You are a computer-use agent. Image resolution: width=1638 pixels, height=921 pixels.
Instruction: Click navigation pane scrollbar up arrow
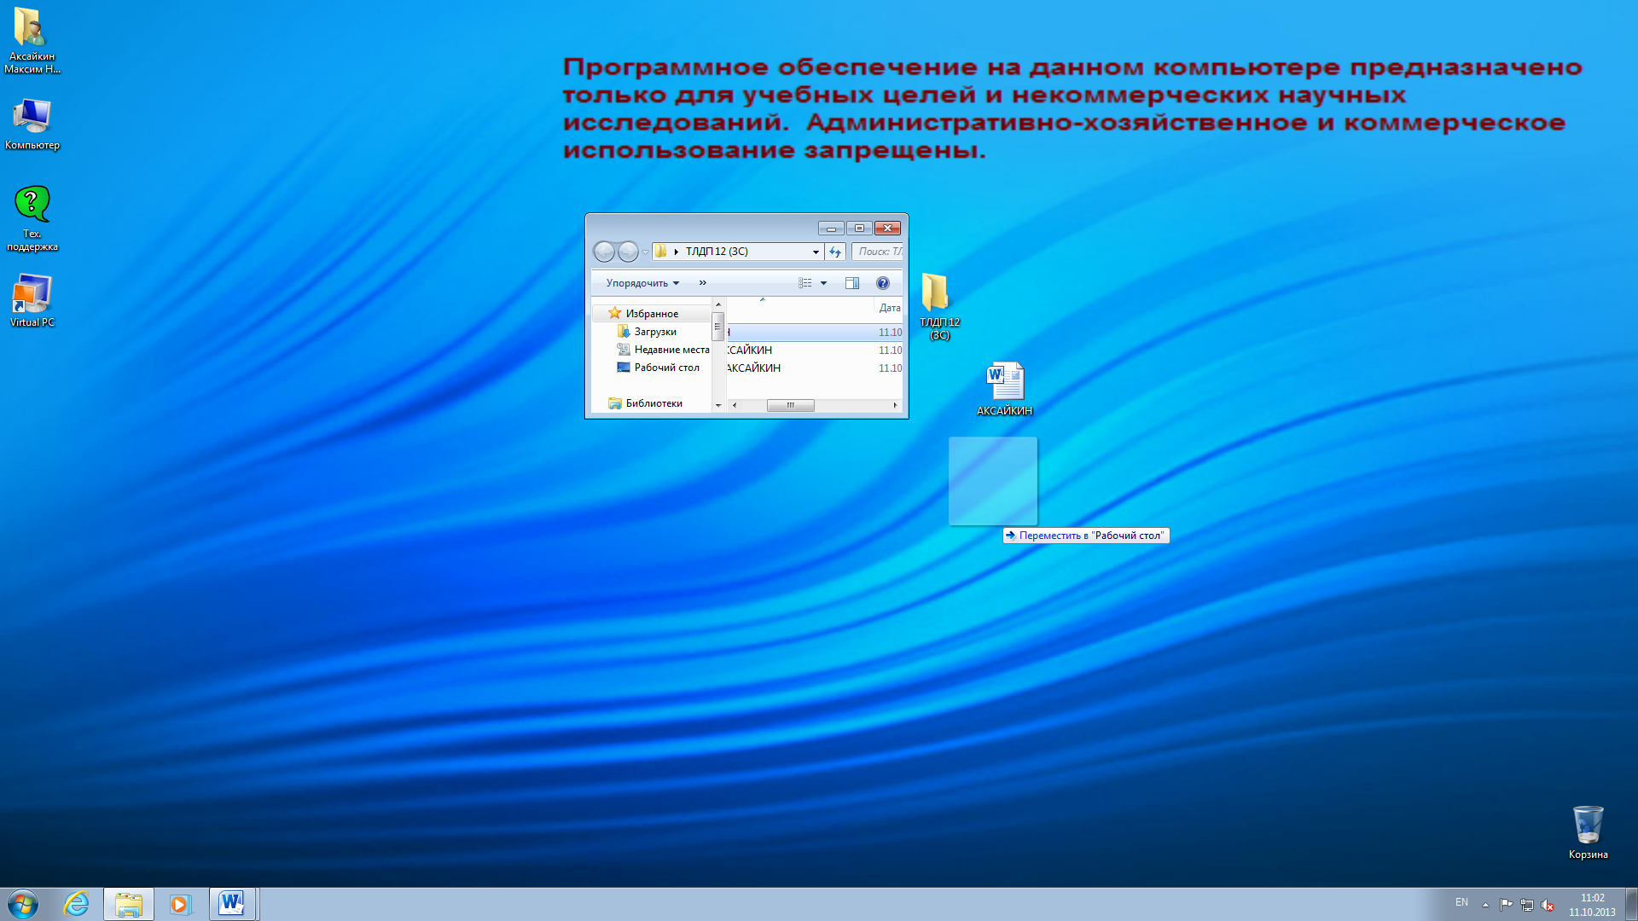pos(718,304)
